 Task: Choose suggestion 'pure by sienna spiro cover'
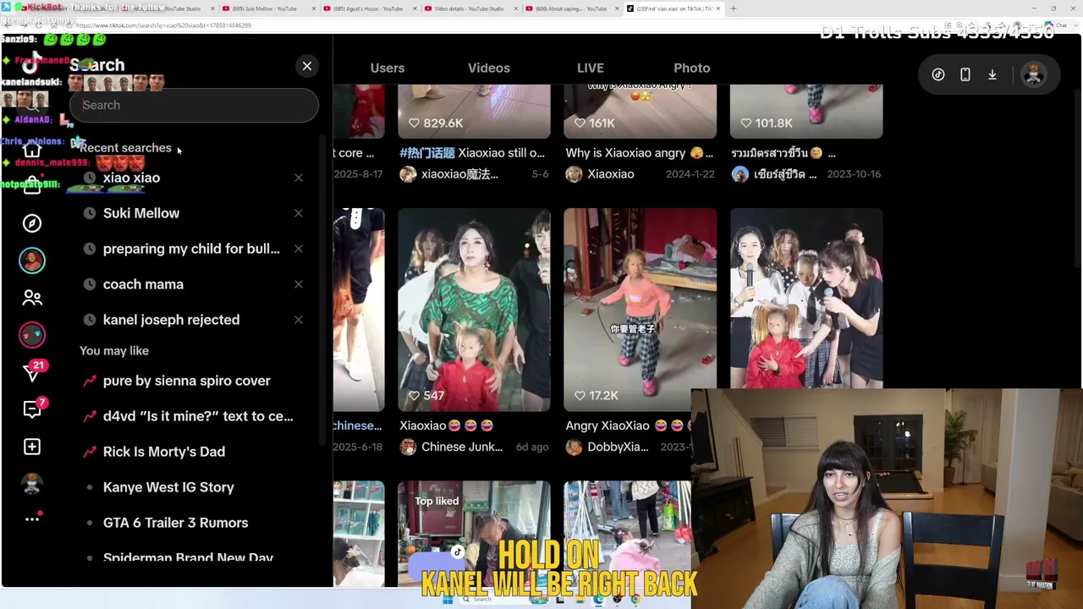(x=187, y=381)
